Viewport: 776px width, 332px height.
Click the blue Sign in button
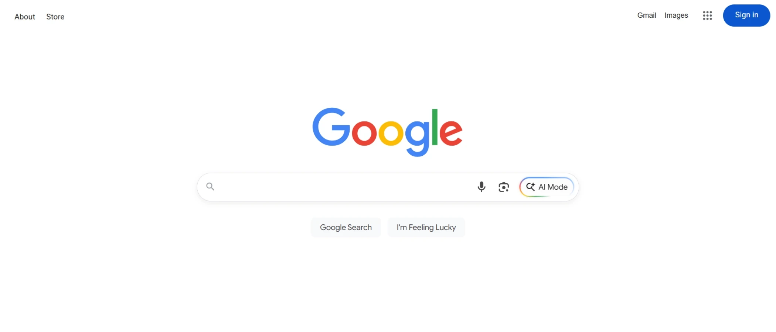tap(746, 15)
